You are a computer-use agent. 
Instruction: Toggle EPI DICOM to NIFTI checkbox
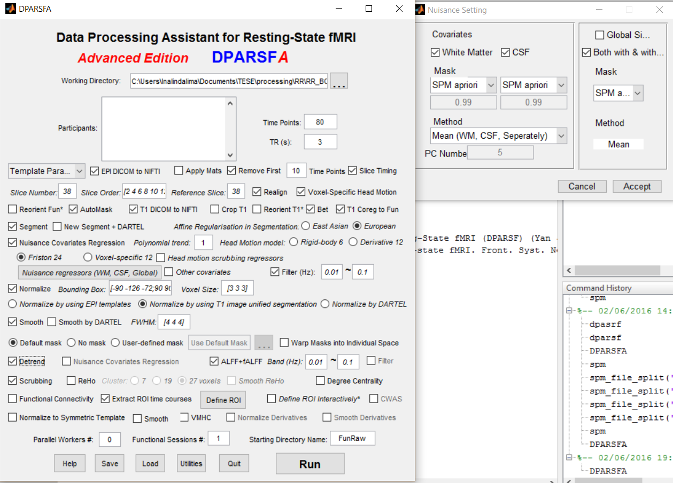click(x=95, y=171)
